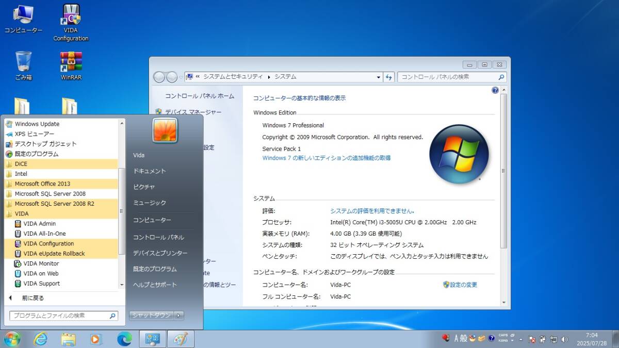Open デスクトップ ガジェット in the Start menu
619x348 pixels.
click(61, 144)
